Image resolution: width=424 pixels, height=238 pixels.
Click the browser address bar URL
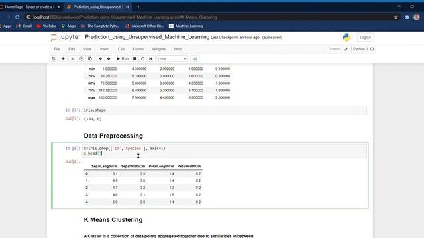click(x=125, y=17)
